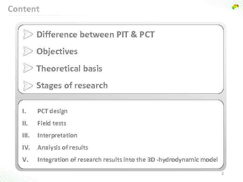243x182 pixels.
Task: Click Roman numeral I. marker
Action: point(23,111)
